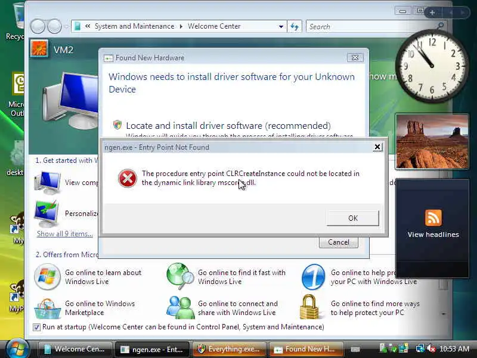
Task: Click the sidebar add gadget plus button
Action: (x=432, y=13)
